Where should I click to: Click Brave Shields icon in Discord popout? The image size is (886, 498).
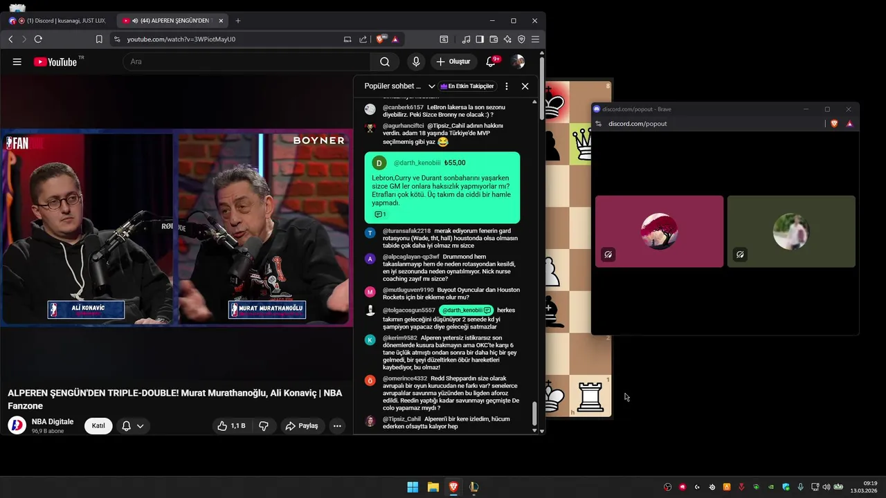[834, 124]
